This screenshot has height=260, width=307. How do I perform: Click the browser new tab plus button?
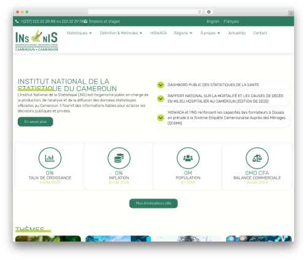(x=291, y=14)
